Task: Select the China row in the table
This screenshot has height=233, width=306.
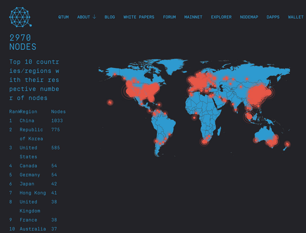Action: click(36, 121)
